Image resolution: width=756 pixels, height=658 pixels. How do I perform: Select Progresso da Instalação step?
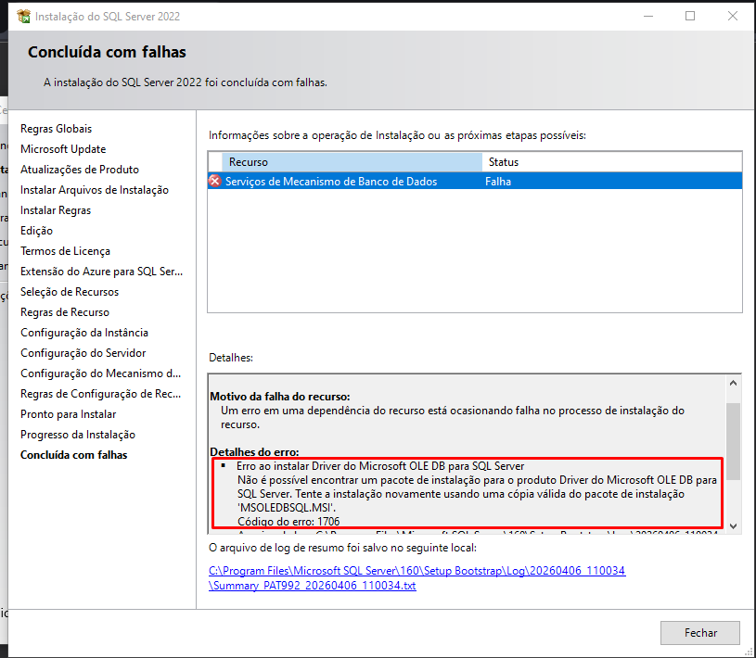pyautogui.click(x=78, y=435)
